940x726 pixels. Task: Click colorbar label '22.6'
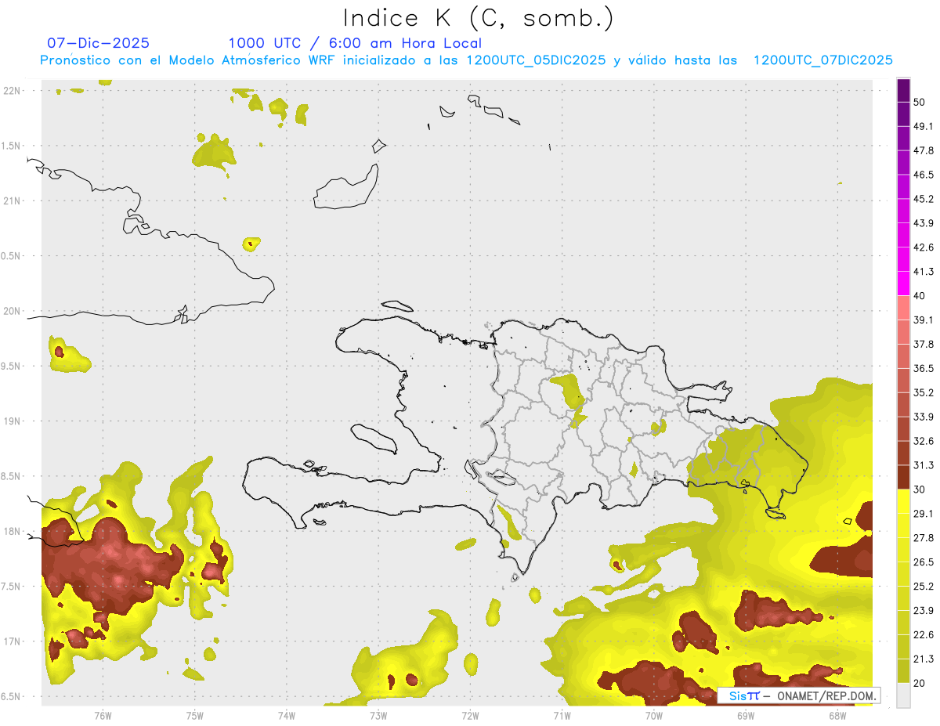(x=924, y=635)
